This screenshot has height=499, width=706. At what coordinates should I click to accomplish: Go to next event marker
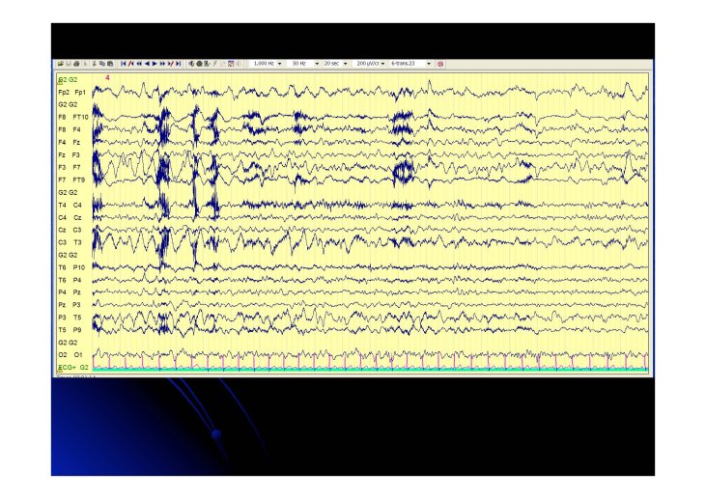171,64
